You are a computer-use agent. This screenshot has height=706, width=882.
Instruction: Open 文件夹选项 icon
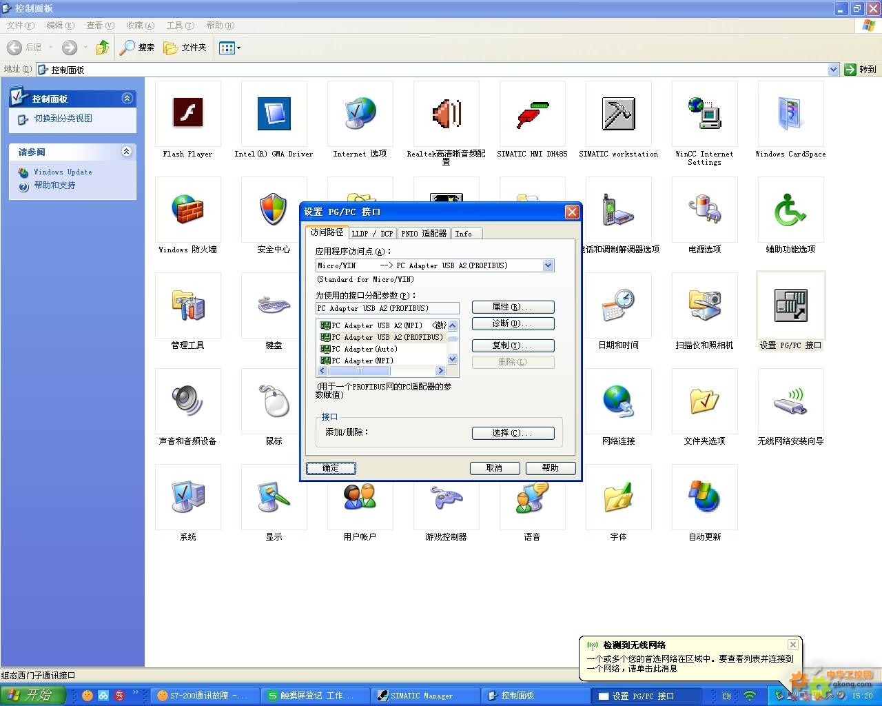click(704, 401)
